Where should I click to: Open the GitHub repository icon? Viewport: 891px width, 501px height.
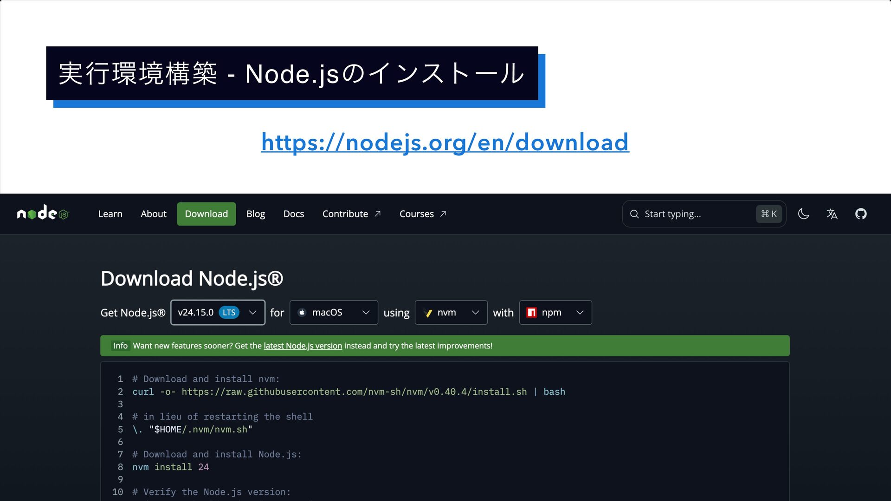coord(861,214)
